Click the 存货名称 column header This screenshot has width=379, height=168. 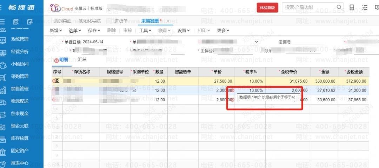81,72
